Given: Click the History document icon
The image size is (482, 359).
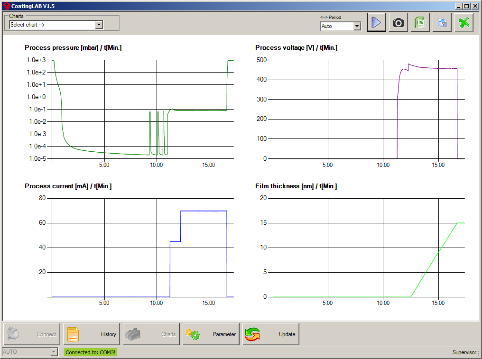Looking at the screenshot, I should 73,334.
